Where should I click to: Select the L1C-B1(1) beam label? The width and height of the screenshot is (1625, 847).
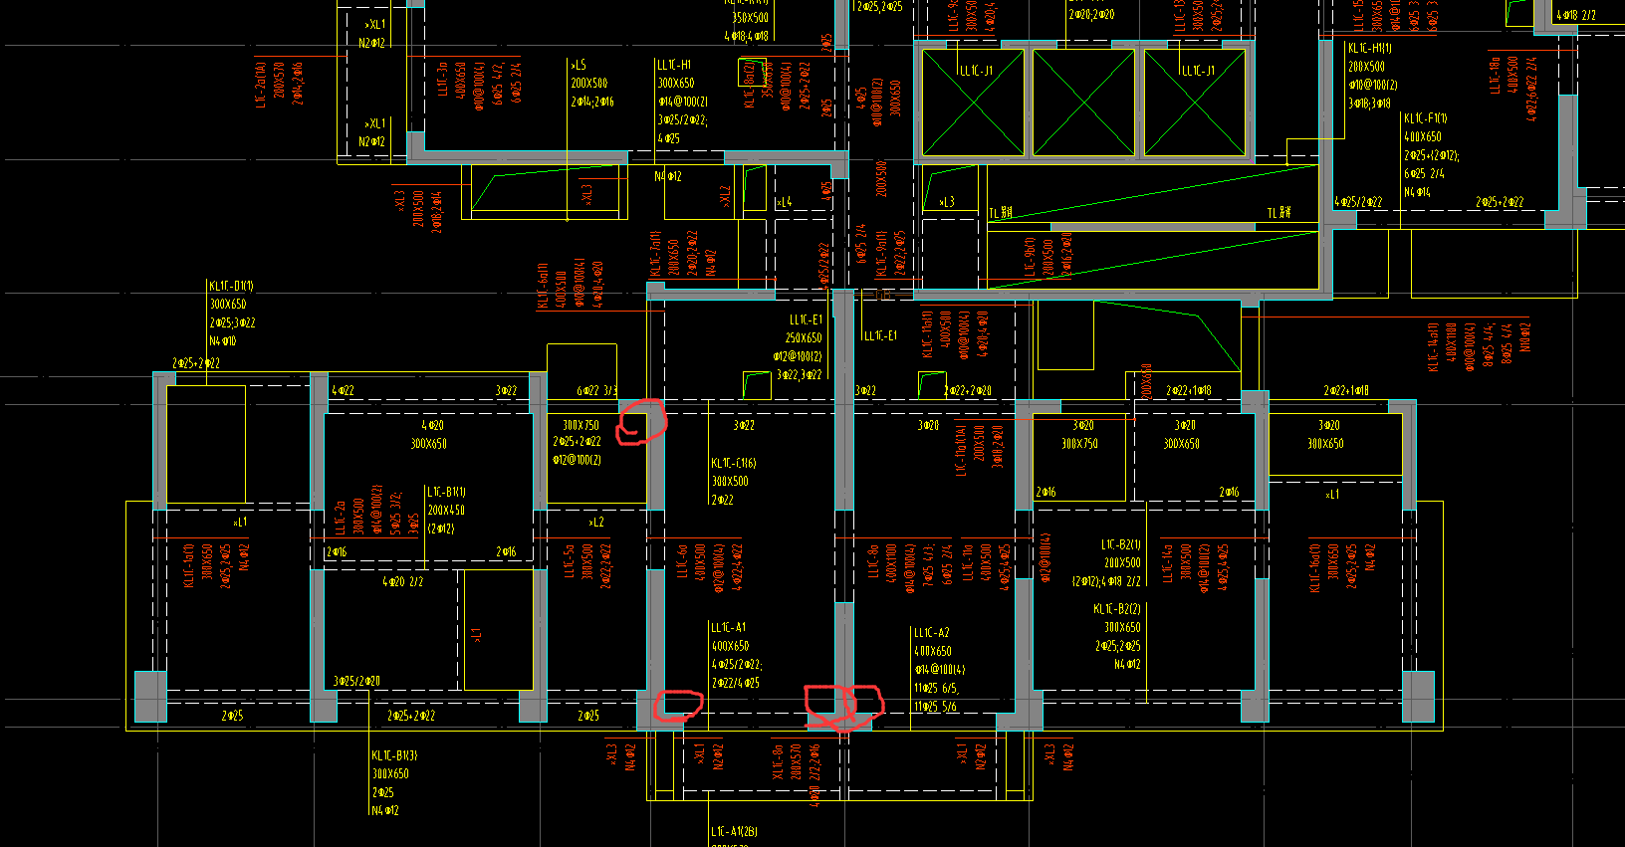click(446, 492)
